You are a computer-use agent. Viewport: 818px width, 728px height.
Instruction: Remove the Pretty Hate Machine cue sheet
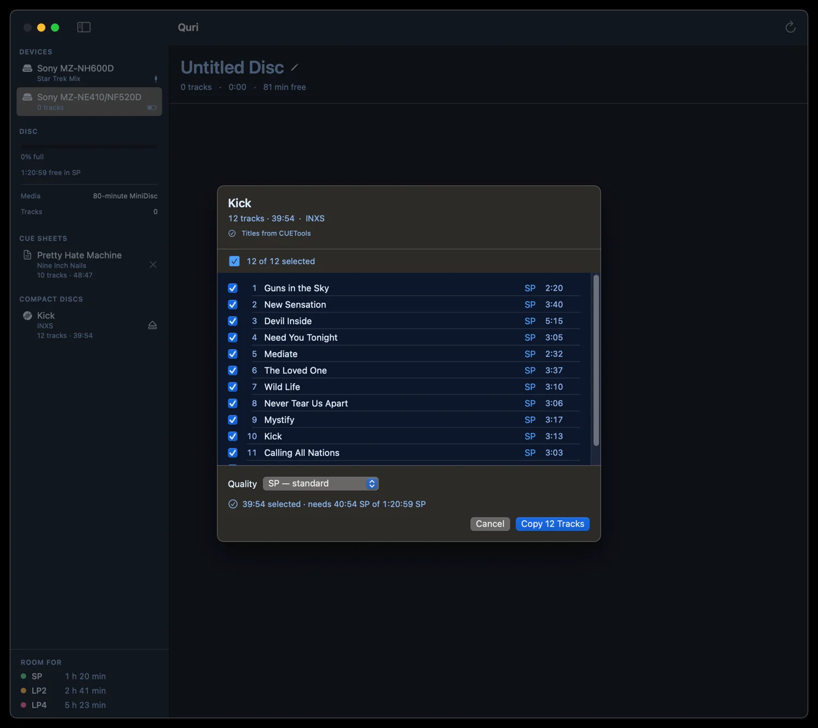coord(153,264)
